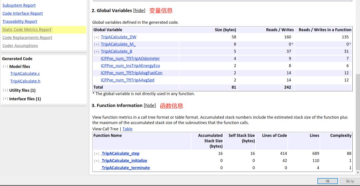Click the scrollbar down arrow

point(358,172)
